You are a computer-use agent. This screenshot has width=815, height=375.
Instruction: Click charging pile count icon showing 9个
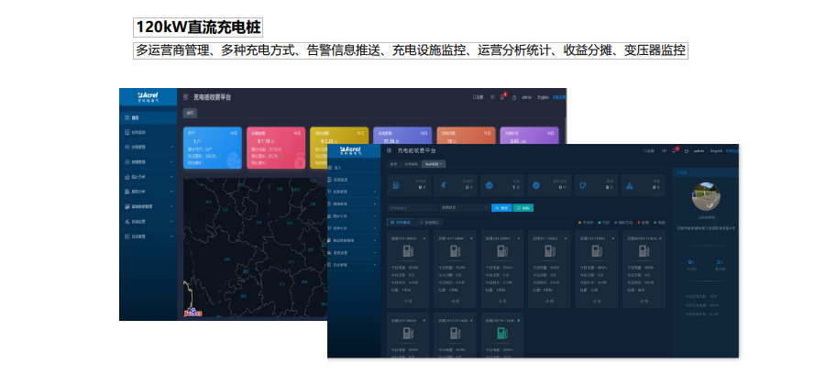tap(396, 185)
